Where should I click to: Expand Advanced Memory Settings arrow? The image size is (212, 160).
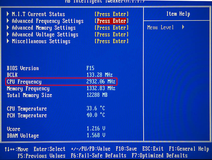coord(8,28)
